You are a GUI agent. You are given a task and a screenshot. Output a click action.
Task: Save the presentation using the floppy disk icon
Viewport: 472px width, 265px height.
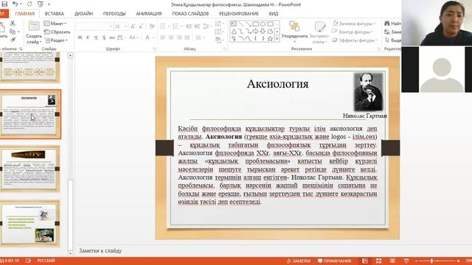[4, 4]
